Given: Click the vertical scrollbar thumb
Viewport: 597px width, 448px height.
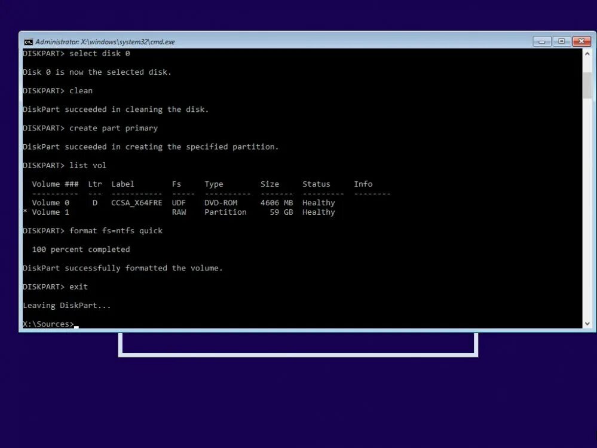Looking at the screenshot, I should click(x=587, y=86).
